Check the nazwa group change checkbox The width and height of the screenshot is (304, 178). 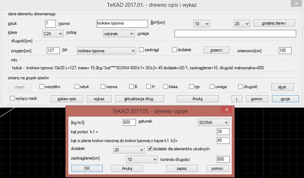(103, 87)
